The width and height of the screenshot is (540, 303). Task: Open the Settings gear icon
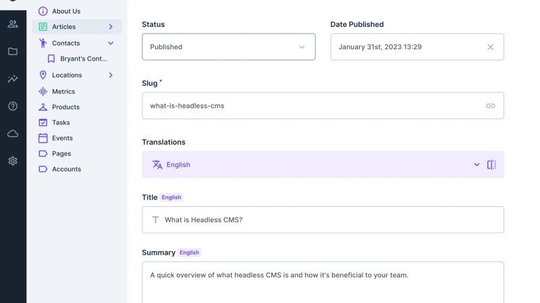13,161
